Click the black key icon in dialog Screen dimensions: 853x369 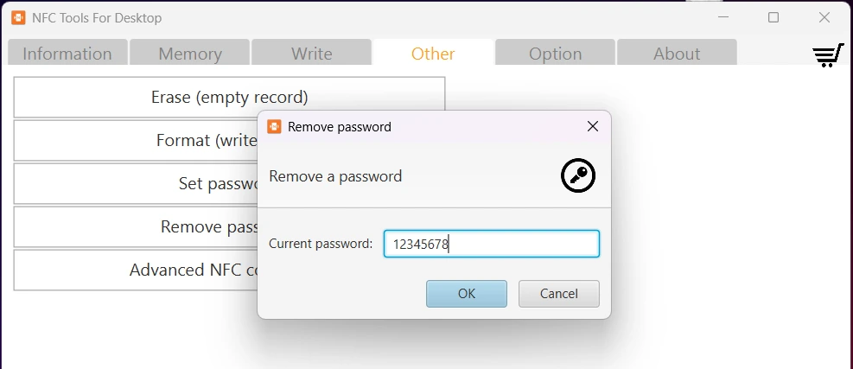point(577,175)
